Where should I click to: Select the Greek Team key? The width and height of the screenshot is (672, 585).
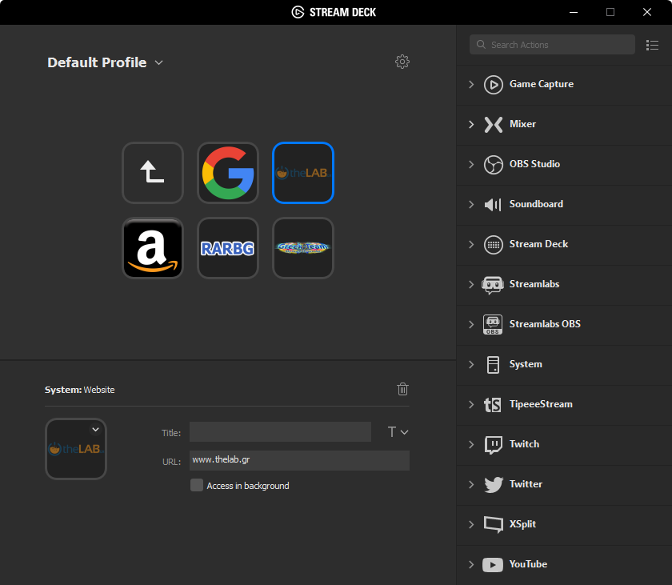click(x=303, y=248)
